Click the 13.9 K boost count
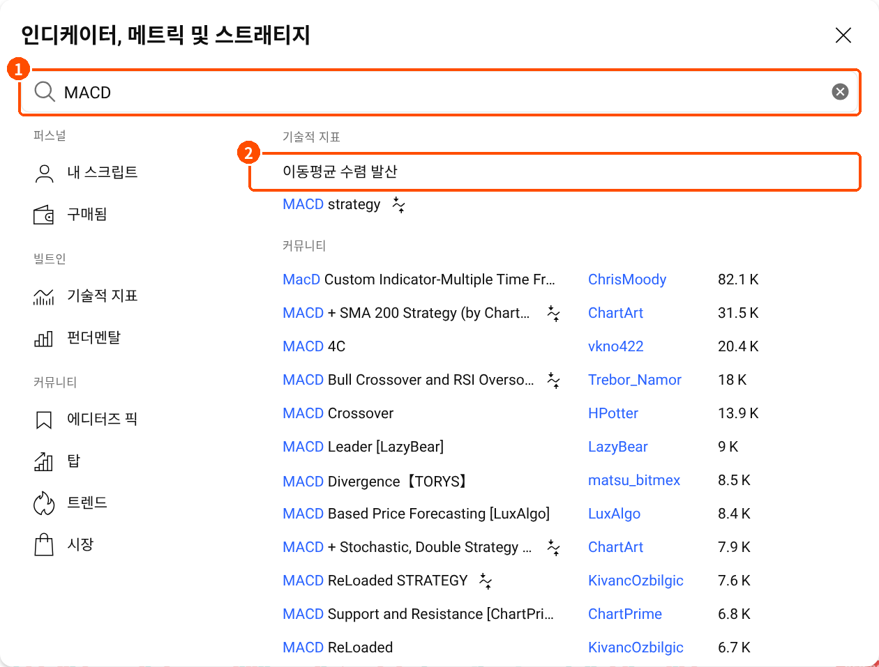 [738, 413]
